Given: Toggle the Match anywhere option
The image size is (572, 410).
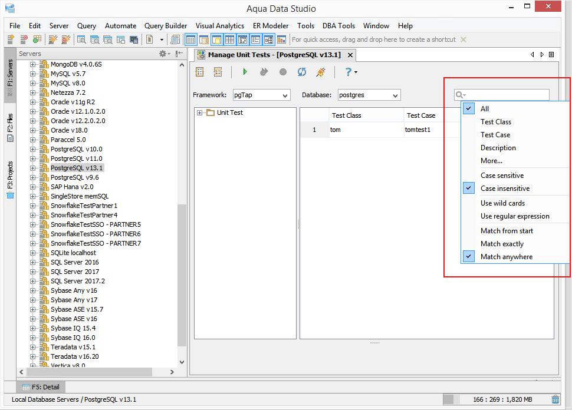Looking at the screenshot, I should coord(507,257).
